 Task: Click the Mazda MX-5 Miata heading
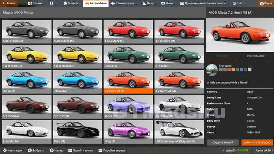pos(18,12)
